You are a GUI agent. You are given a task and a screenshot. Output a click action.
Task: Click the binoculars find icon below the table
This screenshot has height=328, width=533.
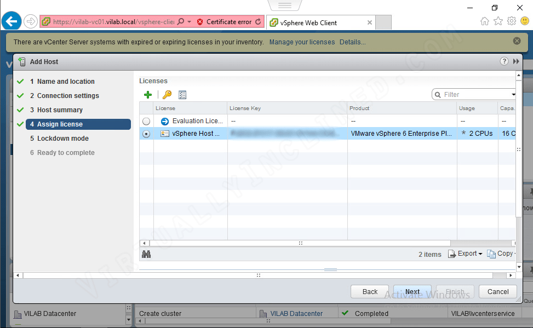point(146,254)
